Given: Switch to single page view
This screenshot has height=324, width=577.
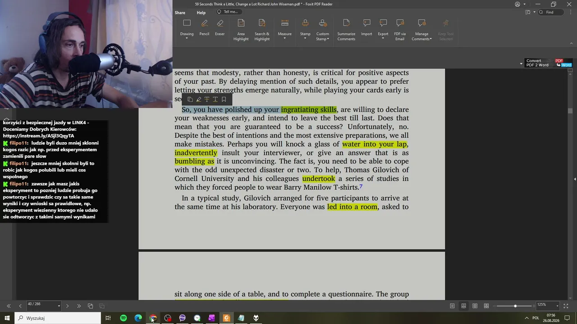Looking at the screenshot, I should tap(452, 306).
